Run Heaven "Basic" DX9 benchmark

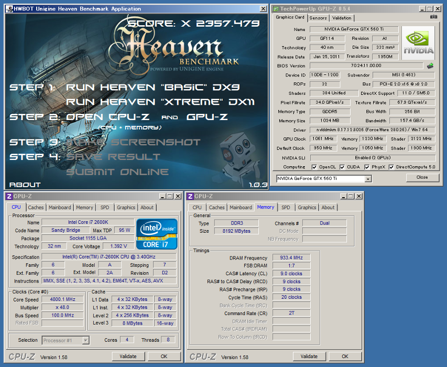(153, 87)
